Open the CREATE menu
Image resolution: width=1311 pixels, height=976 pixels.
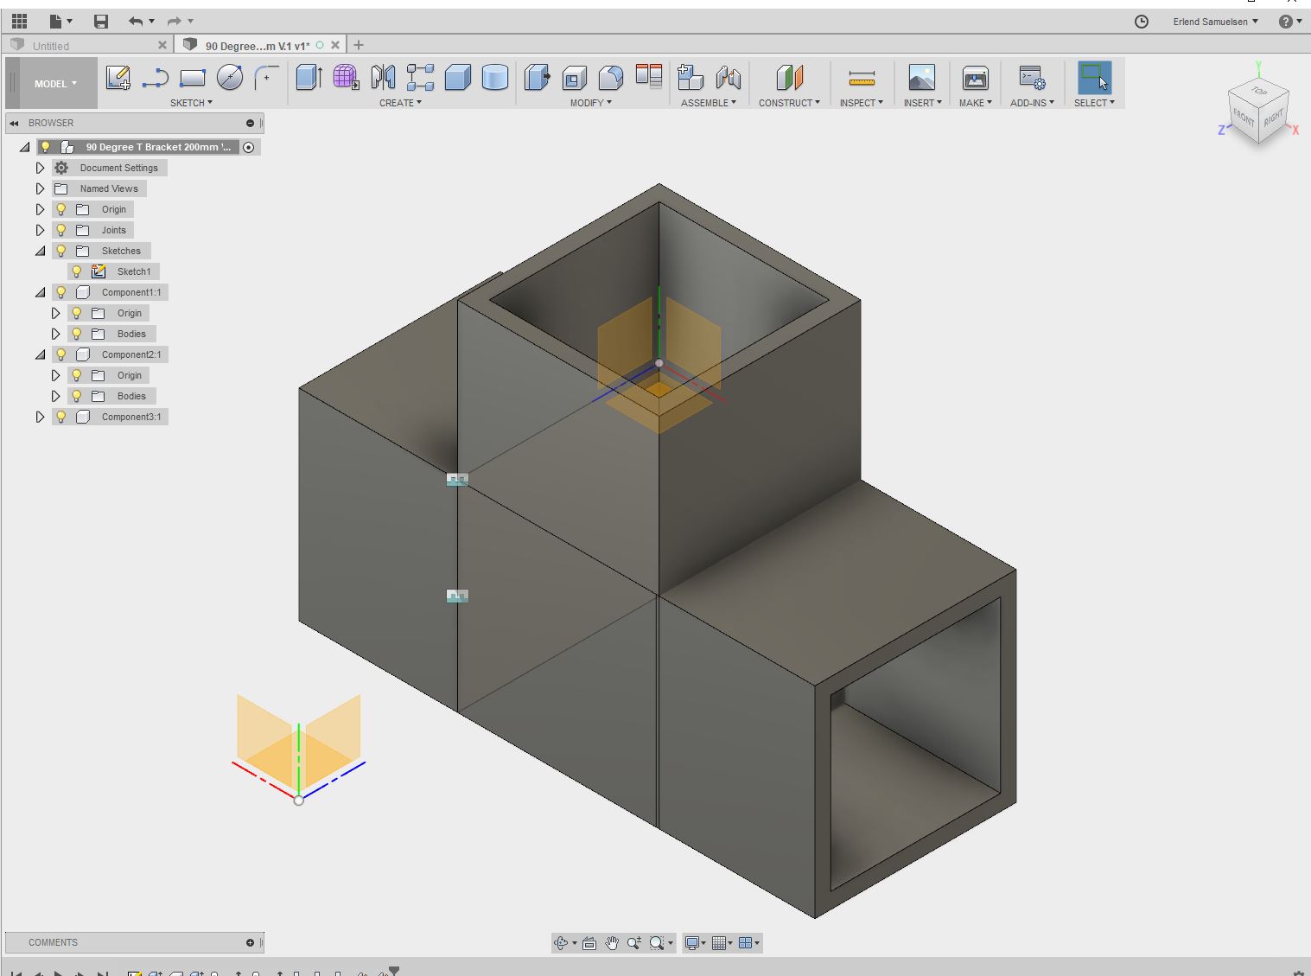(x=400, y=103)
